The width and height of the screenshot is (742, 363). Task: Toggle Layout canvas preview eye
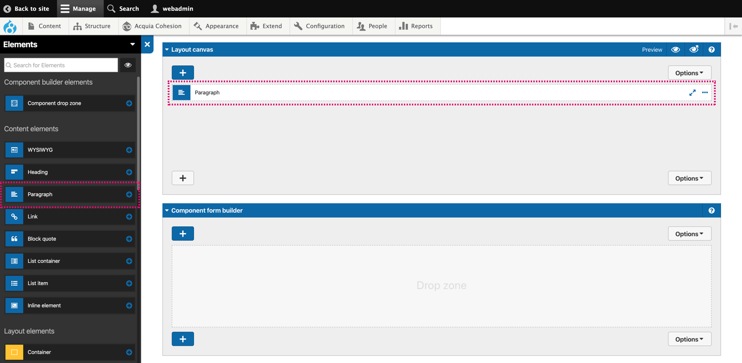tap(675, 50)
